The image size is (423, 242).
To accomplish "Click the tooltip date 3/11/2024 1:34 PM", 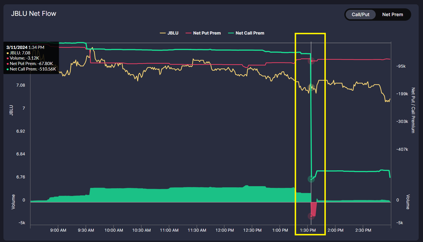I will click(25, 47).
